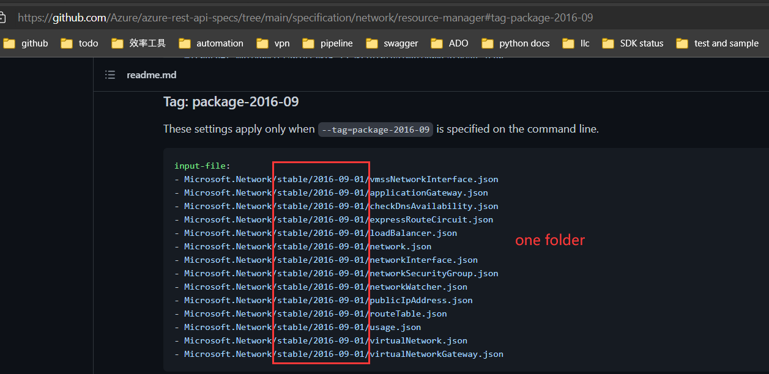Open the ADO bookmarks folder
Image resolution: width=769 pixels, height=374 pixels.
coord(450,43)
